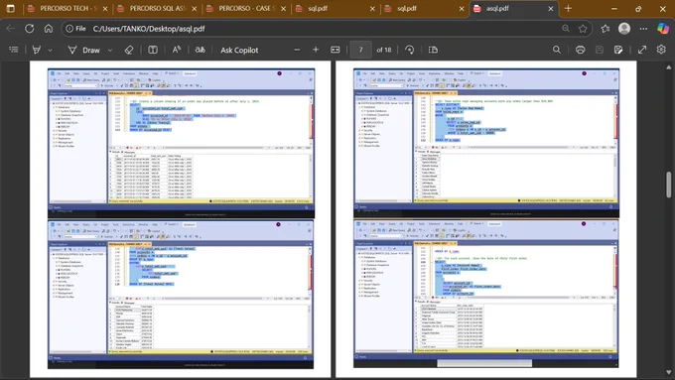Refresh the current page
Viewport: 675px width, 380px height.
click(29, 29)
